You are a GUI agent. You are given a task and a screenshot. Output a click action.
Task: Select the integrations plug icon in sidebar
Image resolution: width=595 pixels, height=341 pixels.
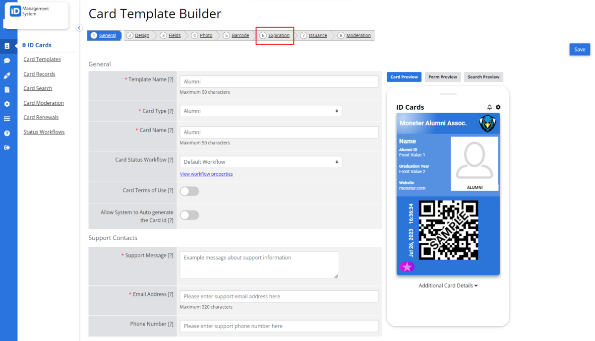click(x=7, y=75)
